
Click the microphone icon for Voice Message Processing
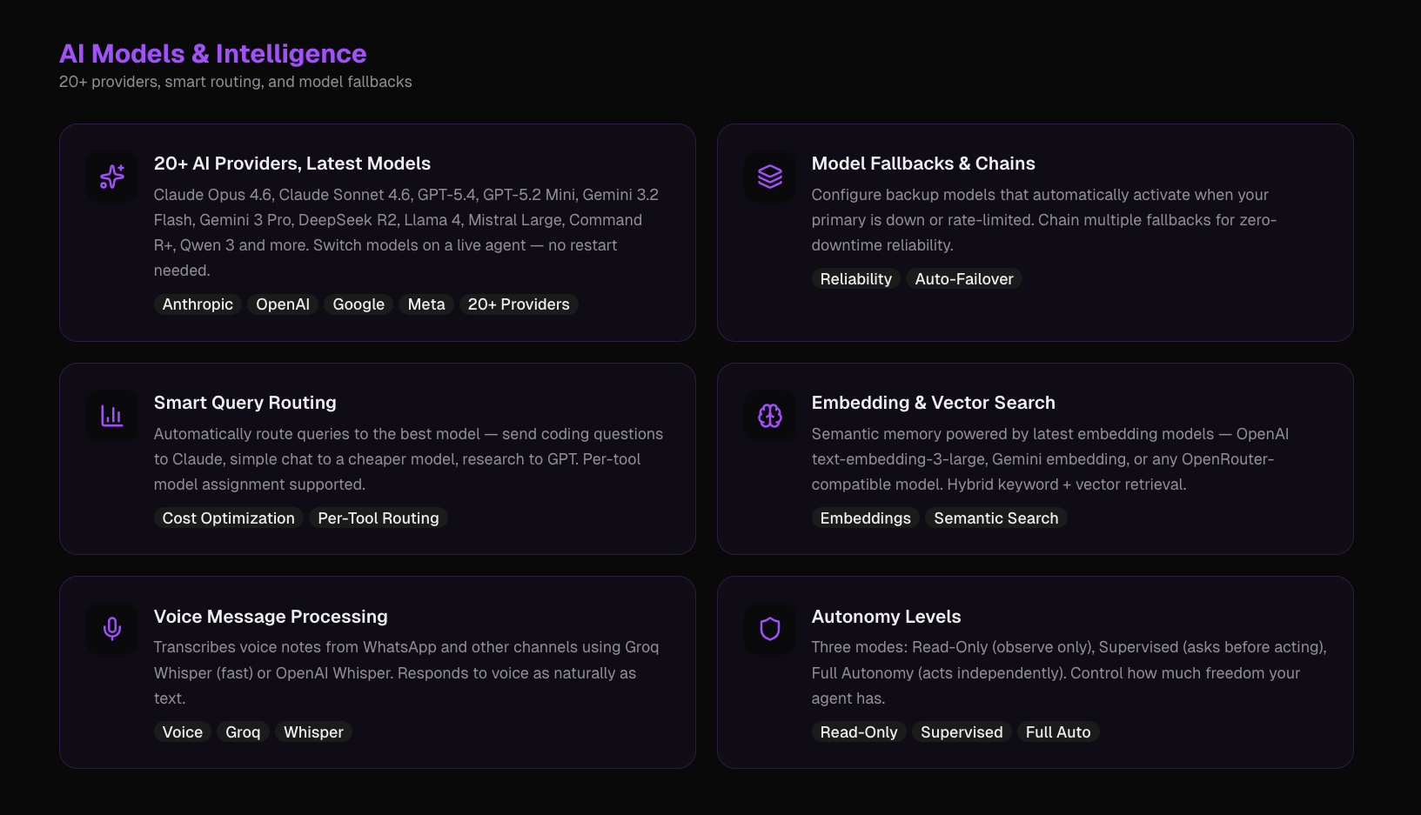pyautogui.click(x=112, y=629)
